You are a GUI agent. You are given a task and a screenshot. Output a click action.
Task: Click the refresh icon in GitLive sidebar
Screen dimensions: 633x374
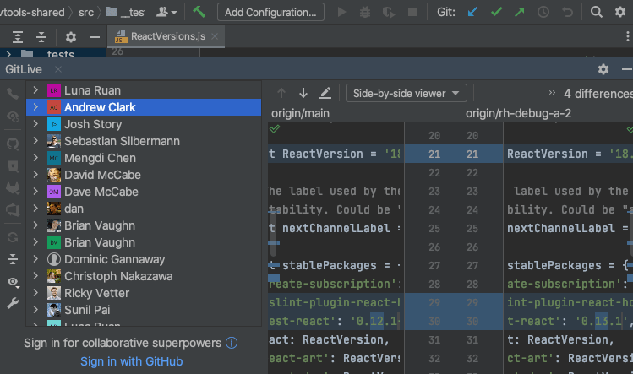coord(13,237)
